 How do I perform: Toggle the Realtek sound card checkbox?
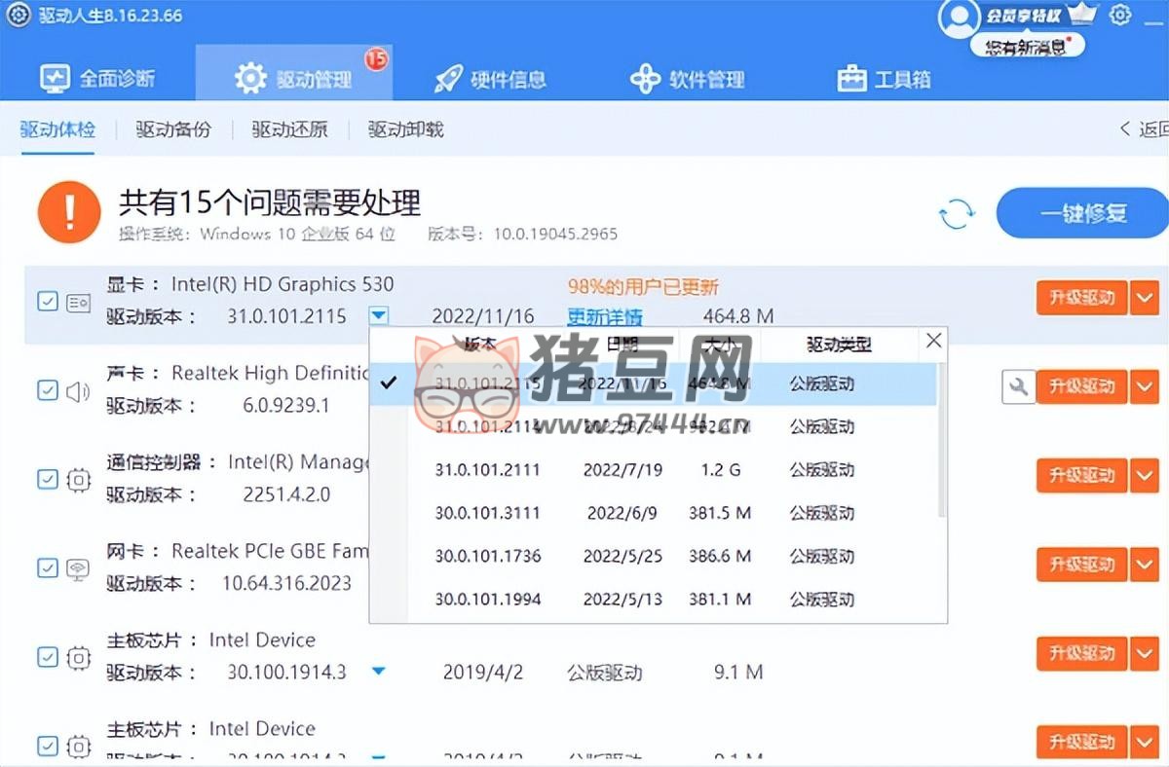click(47, 390)
